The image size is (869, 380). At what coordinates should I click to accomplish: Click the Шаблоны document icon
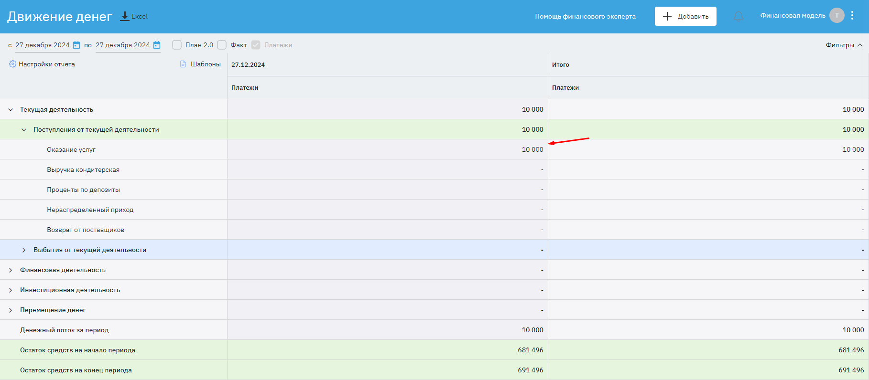click(x=183, y=64)
